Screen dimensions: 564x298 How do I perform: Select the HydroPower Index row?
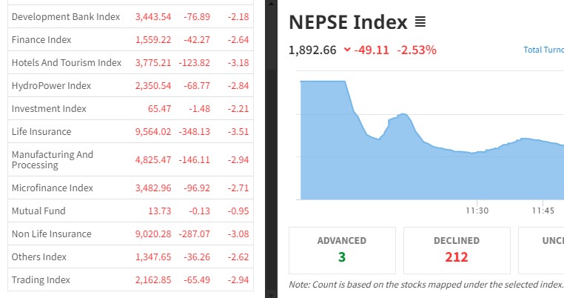(x=51, y=85)
